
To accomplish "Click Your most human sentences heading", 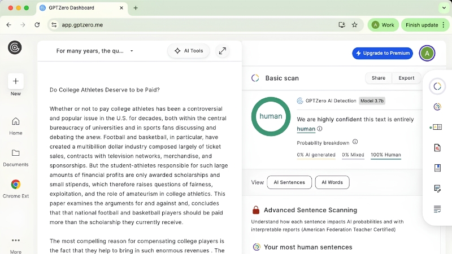I will point(308,247).
